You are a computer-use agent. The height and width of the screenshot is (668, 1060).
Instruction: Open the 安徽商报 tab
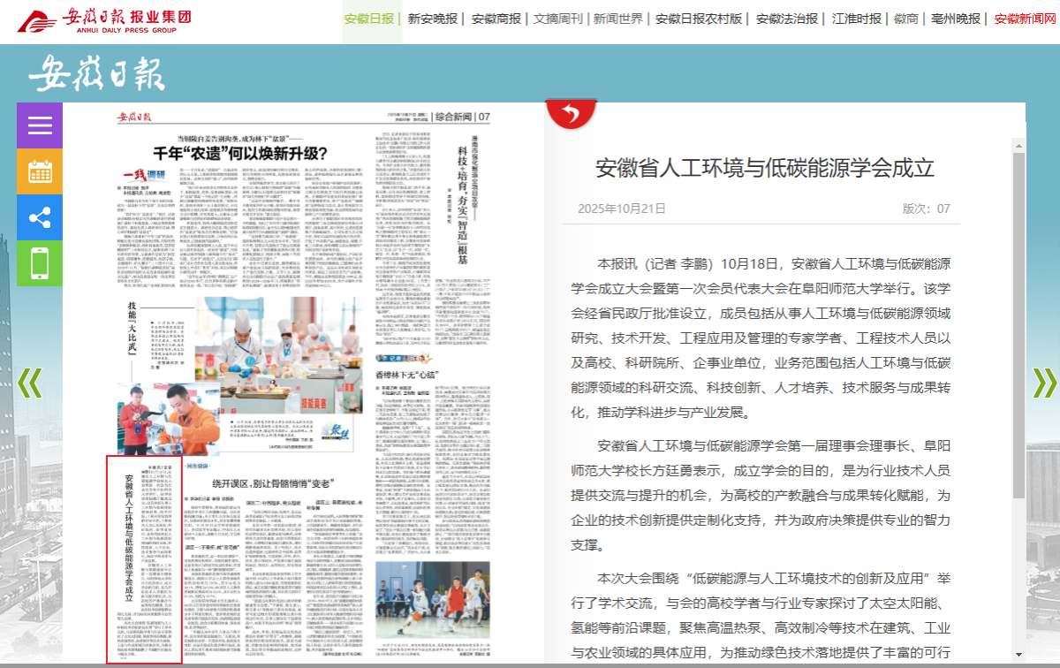tap(496, 19)
